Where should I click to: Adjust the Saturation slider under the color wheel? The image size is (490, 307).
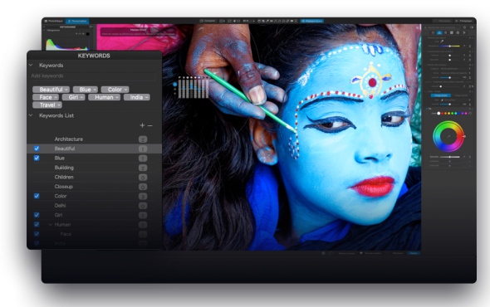coord(449,157)
